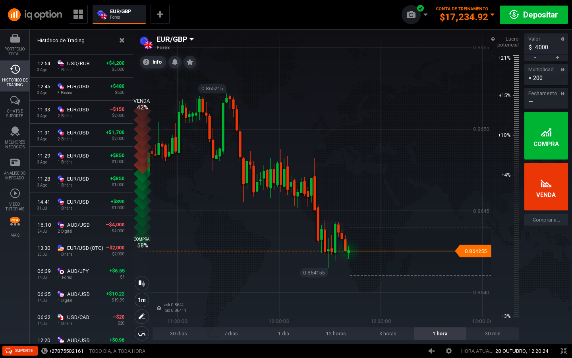
Task: Open Chats e Suporte panel
Action: (15, 107)
